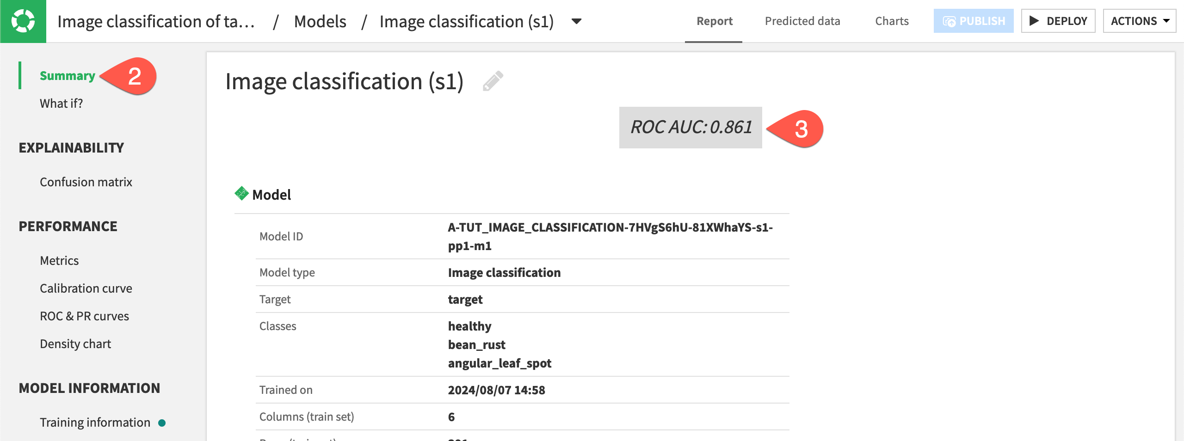Open the ACTIONS dropdown menu
The image size is (1184, 441).
pyautogui.click(x=1140, y=20)
